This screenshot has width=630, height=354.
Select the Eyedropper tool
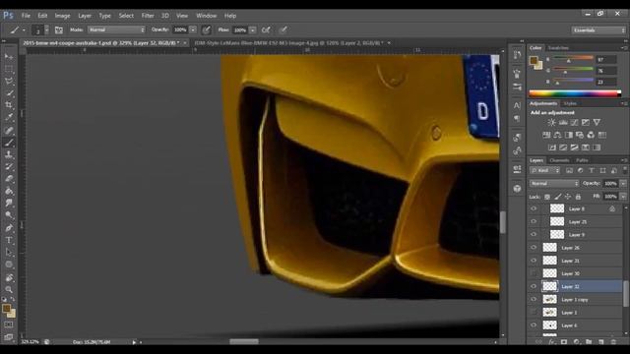9,118
